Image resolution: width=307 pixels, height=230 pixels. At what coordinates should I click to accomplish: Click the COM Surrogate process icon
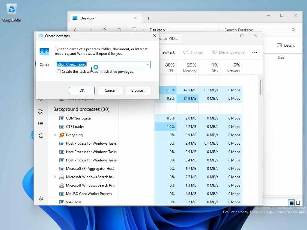click(x=62, y=118)
